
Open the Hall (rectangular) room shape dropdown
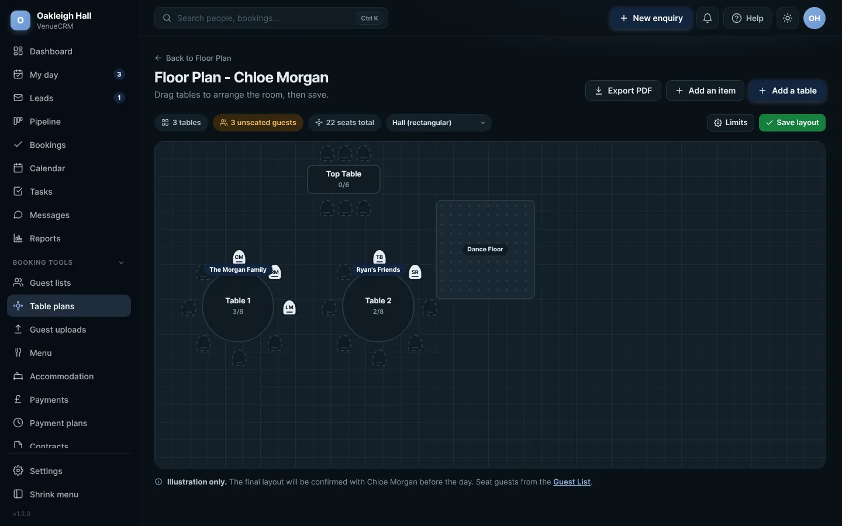click(439, 123)
